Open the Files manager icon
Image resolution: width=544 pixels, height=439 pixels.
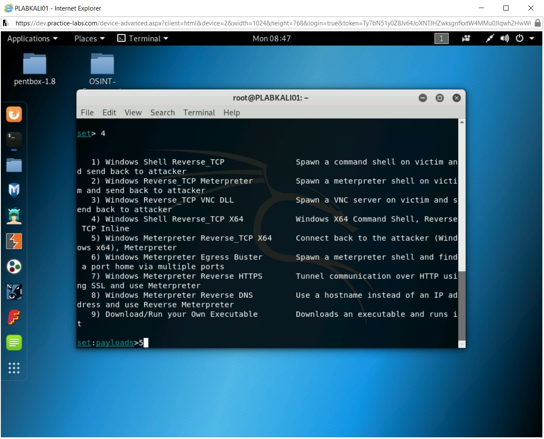[14, 165]
